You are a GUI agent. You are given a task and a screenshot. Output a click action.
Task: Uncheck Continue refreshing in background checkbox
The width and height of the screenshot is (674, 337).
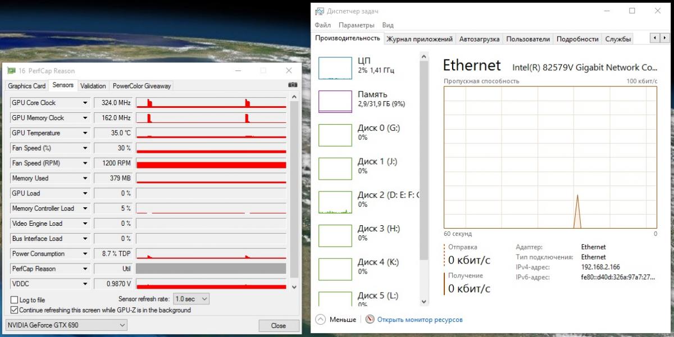14,310
